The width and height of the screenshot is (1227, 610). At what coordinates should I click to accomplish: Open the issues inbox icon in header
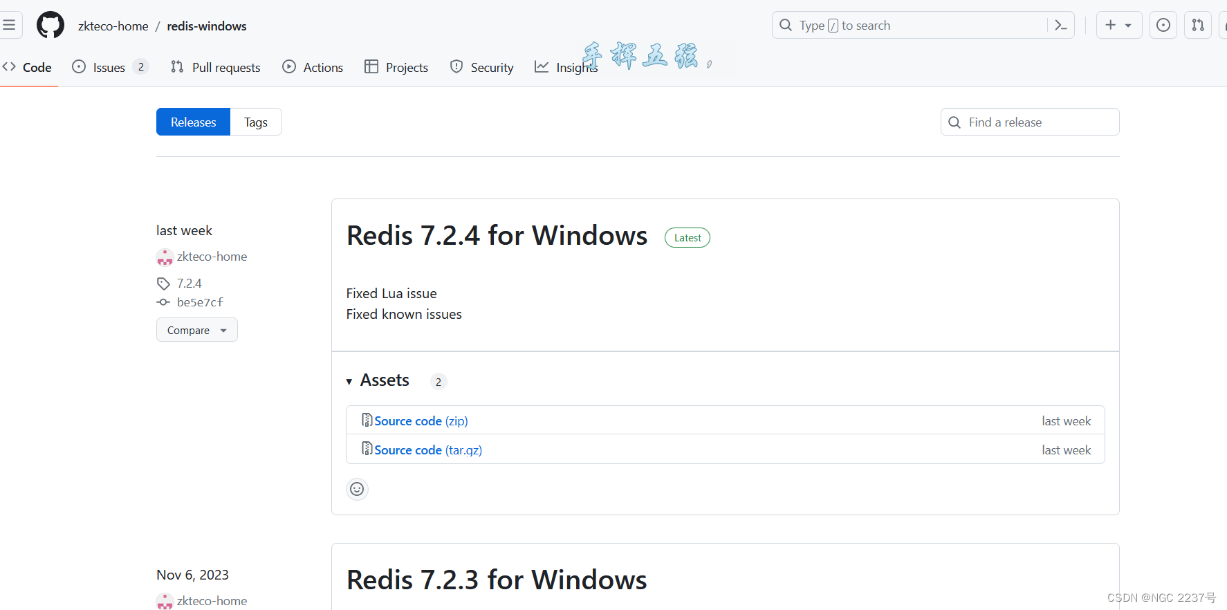pos(1163,26)
